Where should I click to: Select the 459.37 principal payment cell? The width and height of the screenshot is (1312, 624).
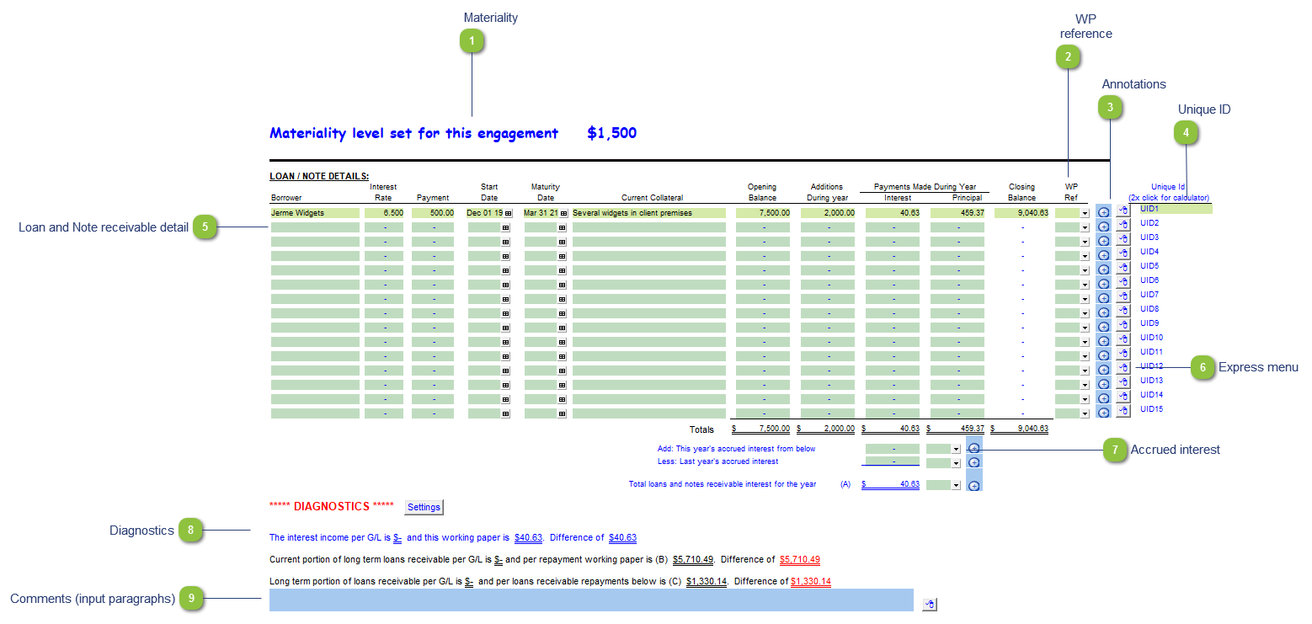957,213
